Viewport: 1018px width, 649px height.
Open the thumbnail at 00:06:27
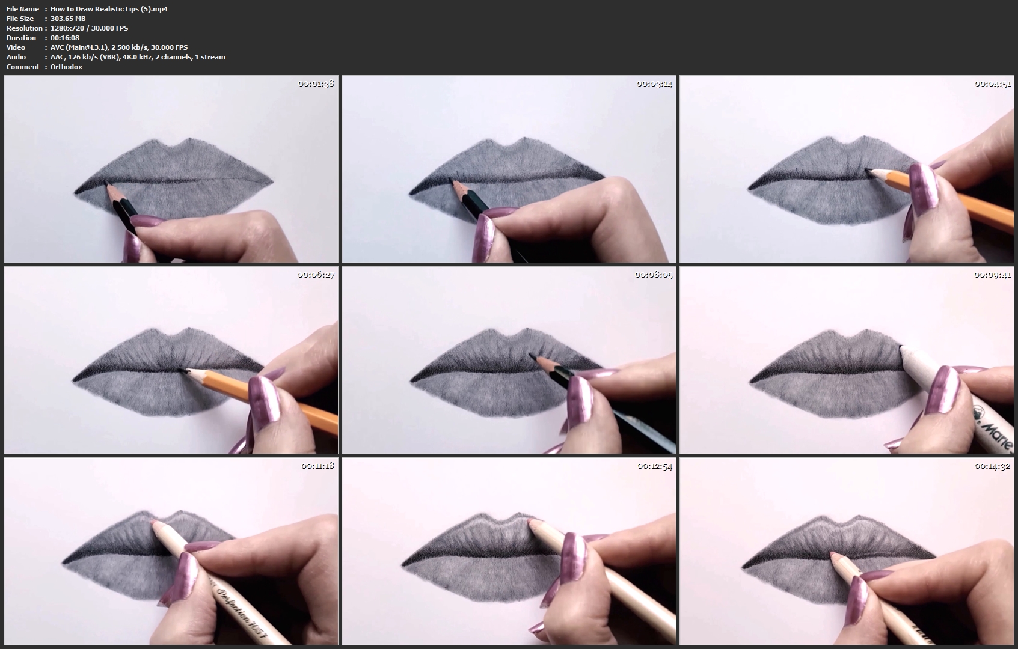tap(171, 360)
